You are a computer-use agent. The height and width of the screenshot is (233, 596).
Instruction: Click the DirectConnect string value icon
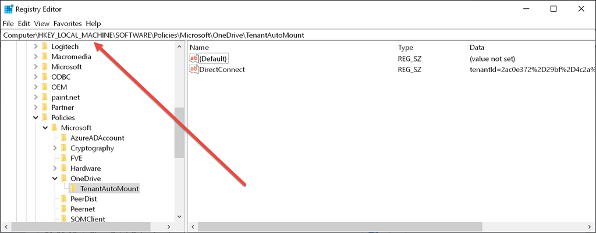[x=194, y=70]
